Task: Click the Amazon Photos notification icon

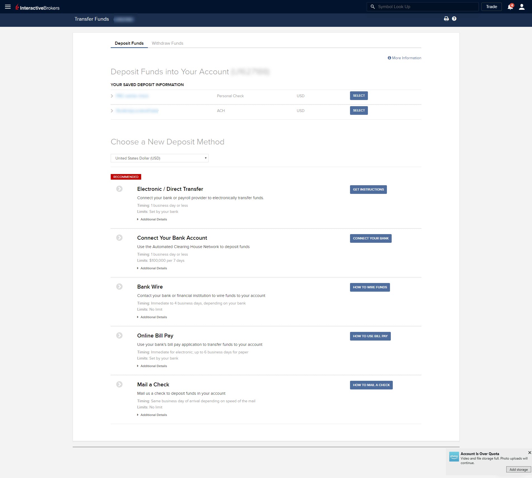Action: click(x=454, y=456)
